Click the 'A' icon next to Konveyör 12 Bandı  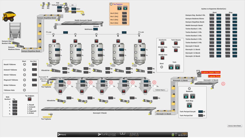point(223,84)
